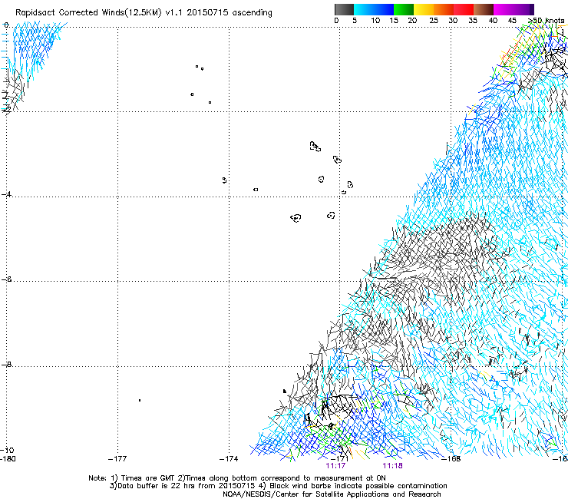This screenshot has width=568, height=499.
Task: Click the -168 longitude axis label
Action: [451, 459]
